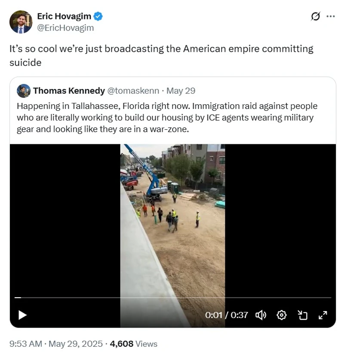The width and height of the screenshot is (344, 358).
Task: Toggle picture-in-picture mode
Action: click(x=302, y=315)
